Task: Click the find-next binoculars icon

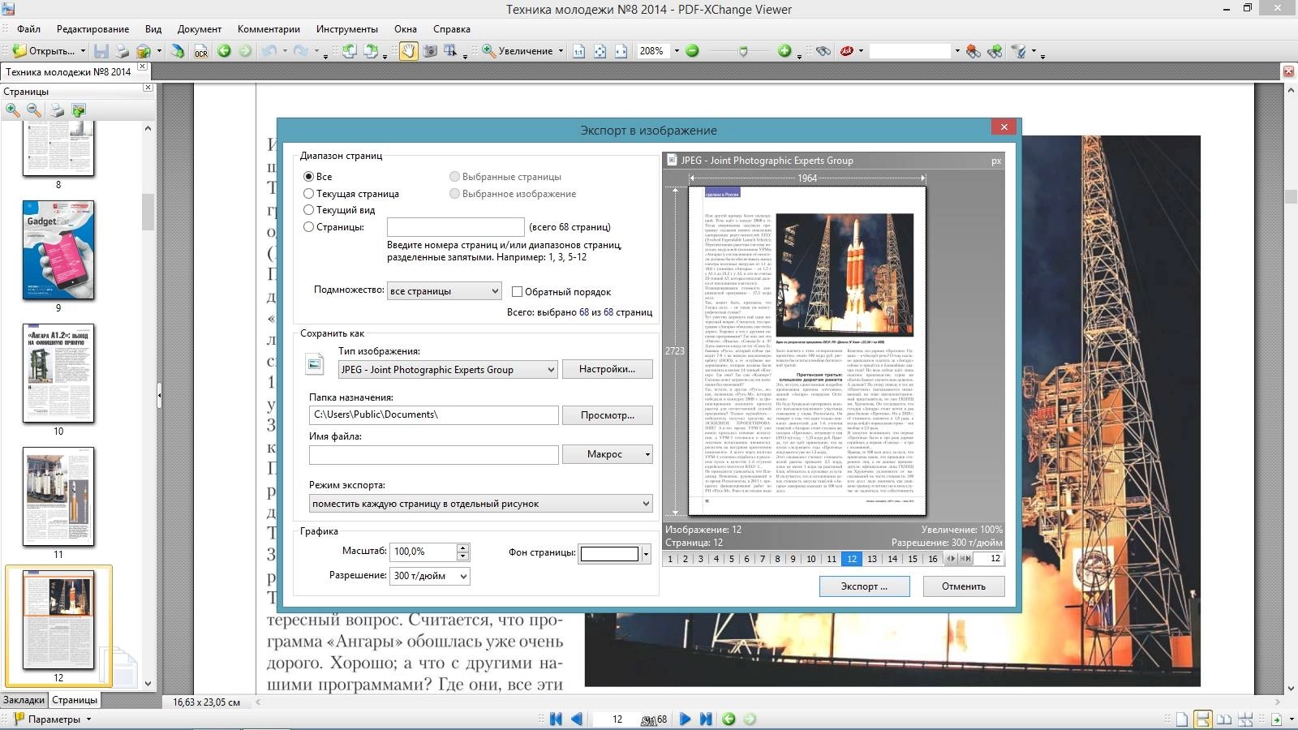Action: (995, 51)
